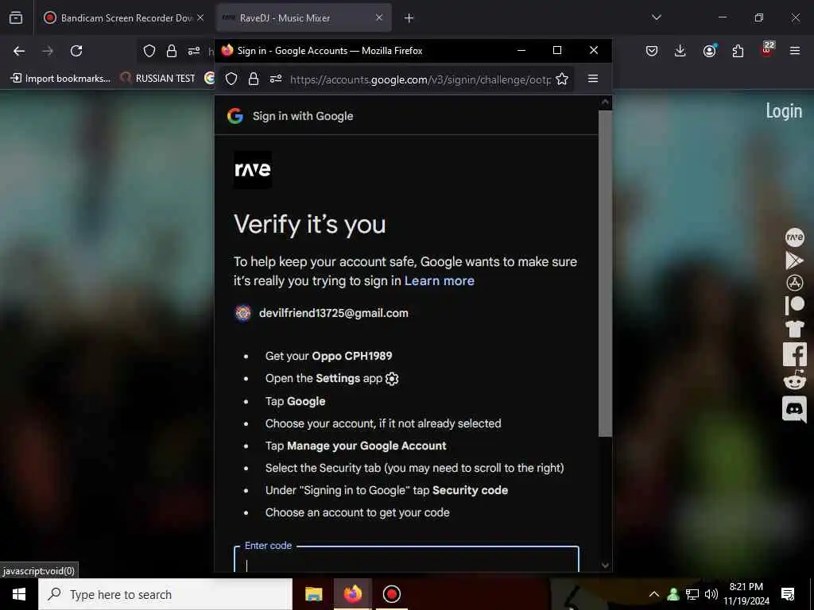This screenshot has height=610, width=814.
Task: Open Discord icon in sidebar
Action: pos(794,409)
